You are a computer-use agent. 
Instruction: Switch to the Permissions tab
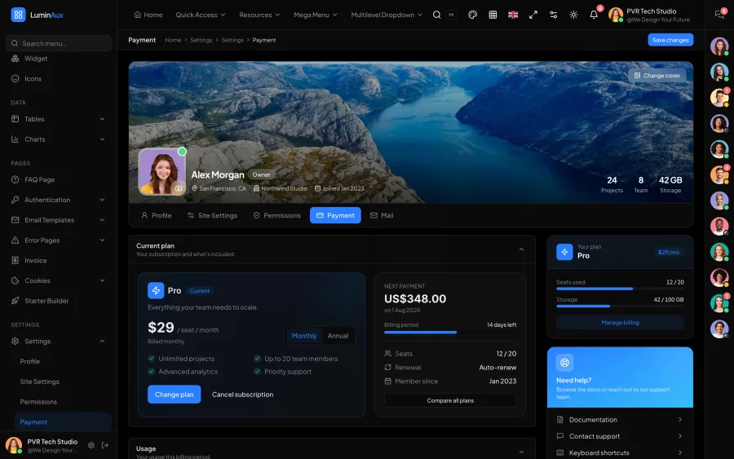tap(276, 216)
